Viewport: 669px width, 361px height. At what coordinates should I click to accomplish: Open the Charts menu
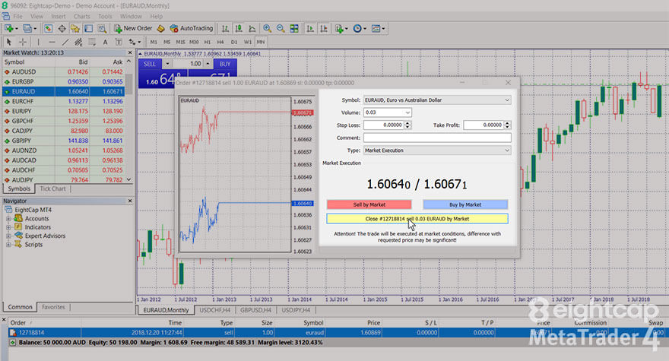click(x=81, y=16)
